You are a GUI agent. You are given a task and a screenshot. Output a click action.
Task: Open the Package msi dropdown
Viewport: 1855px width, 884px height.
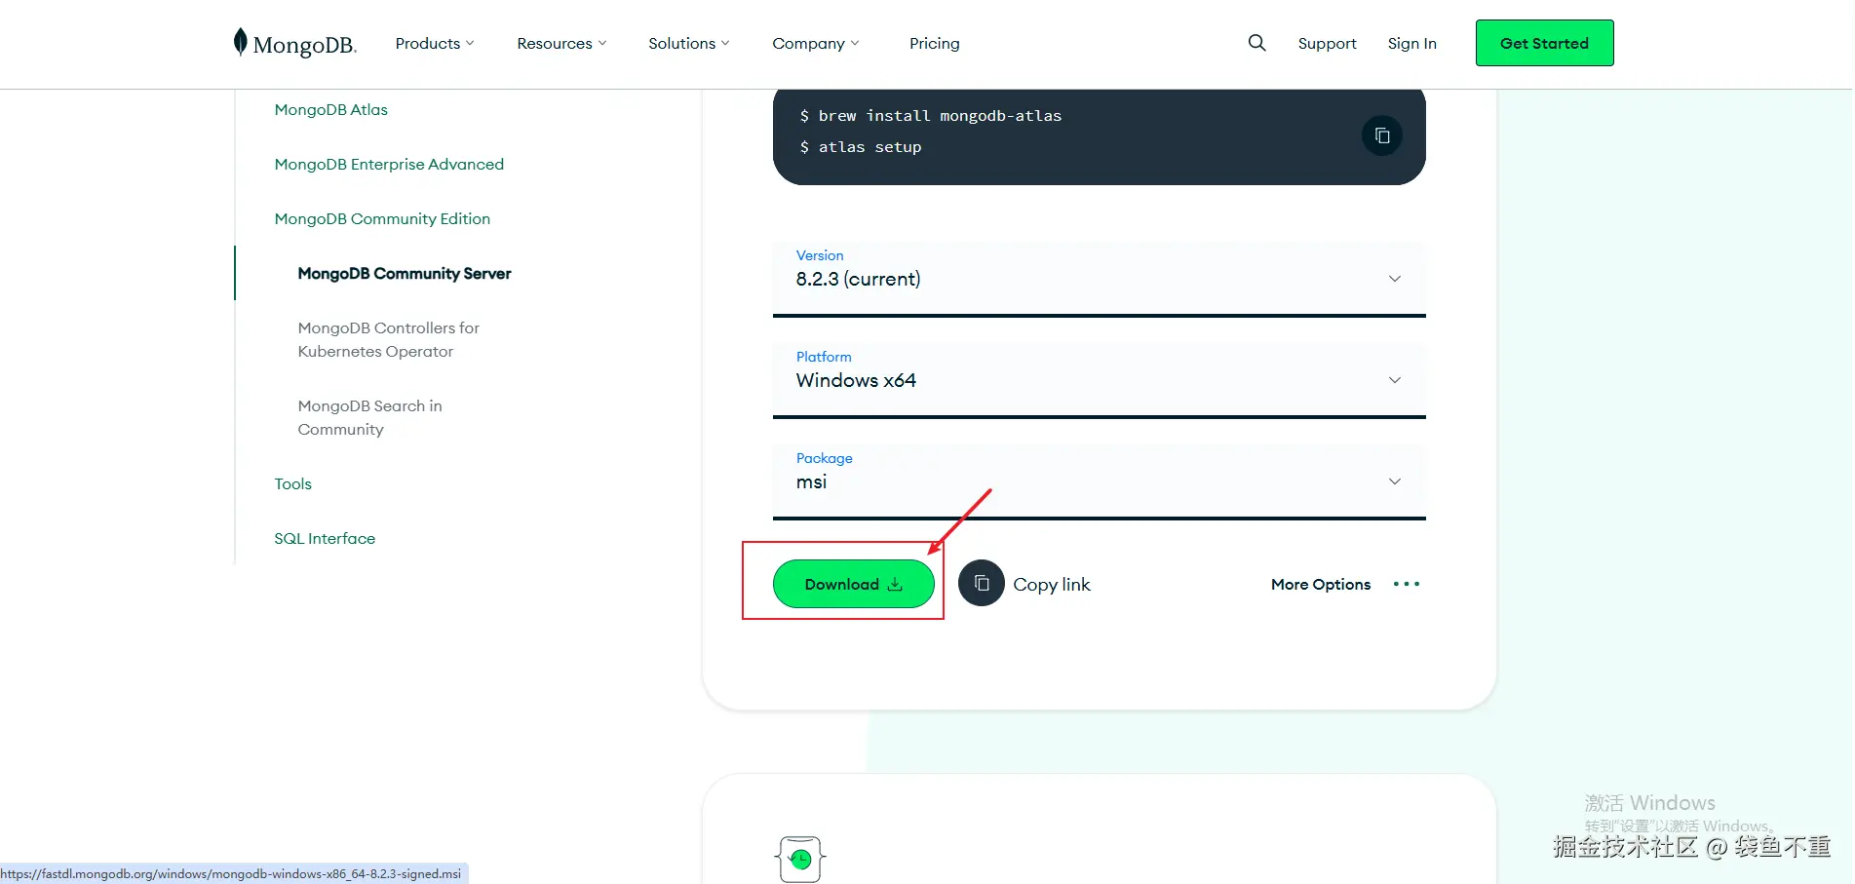1099,481
